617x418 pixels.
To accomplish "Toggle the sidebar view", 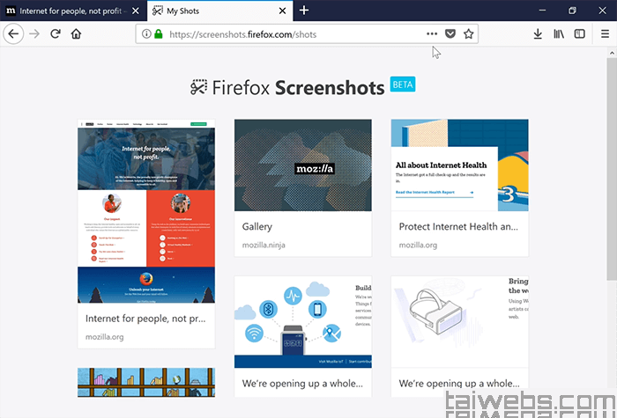I will [x=579, y=34].
